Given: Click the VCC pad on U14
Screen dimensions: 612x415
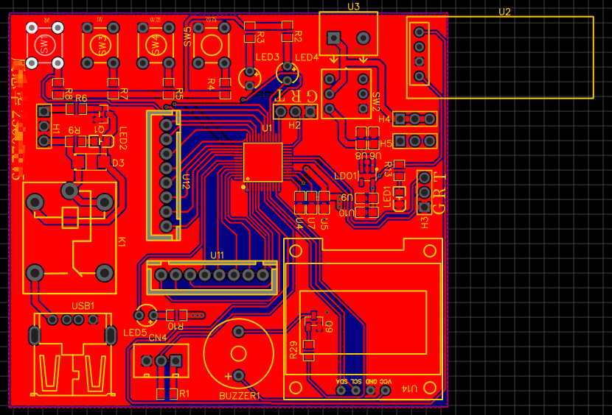Looking at the screenshot, I should click(x=385, y=390).
